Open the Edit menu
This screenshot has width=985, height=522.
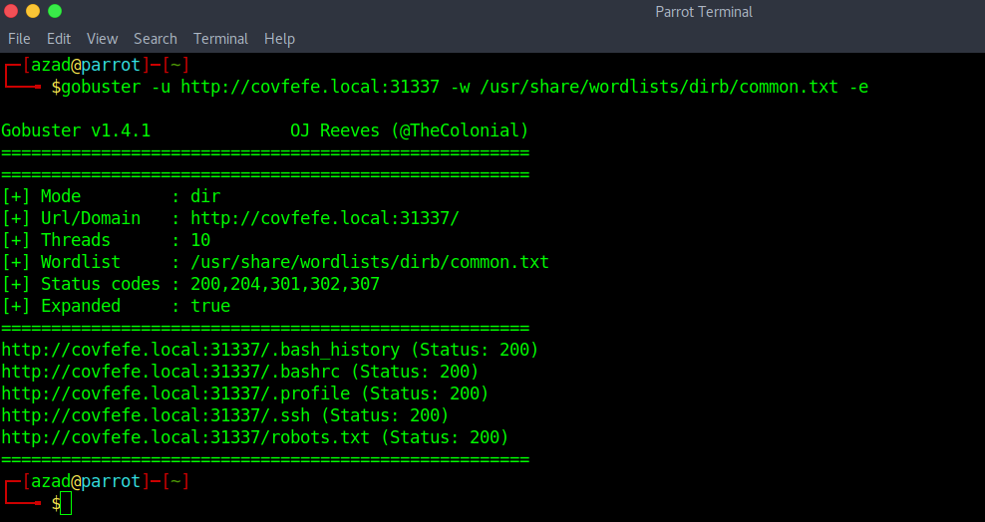point(59,39)
